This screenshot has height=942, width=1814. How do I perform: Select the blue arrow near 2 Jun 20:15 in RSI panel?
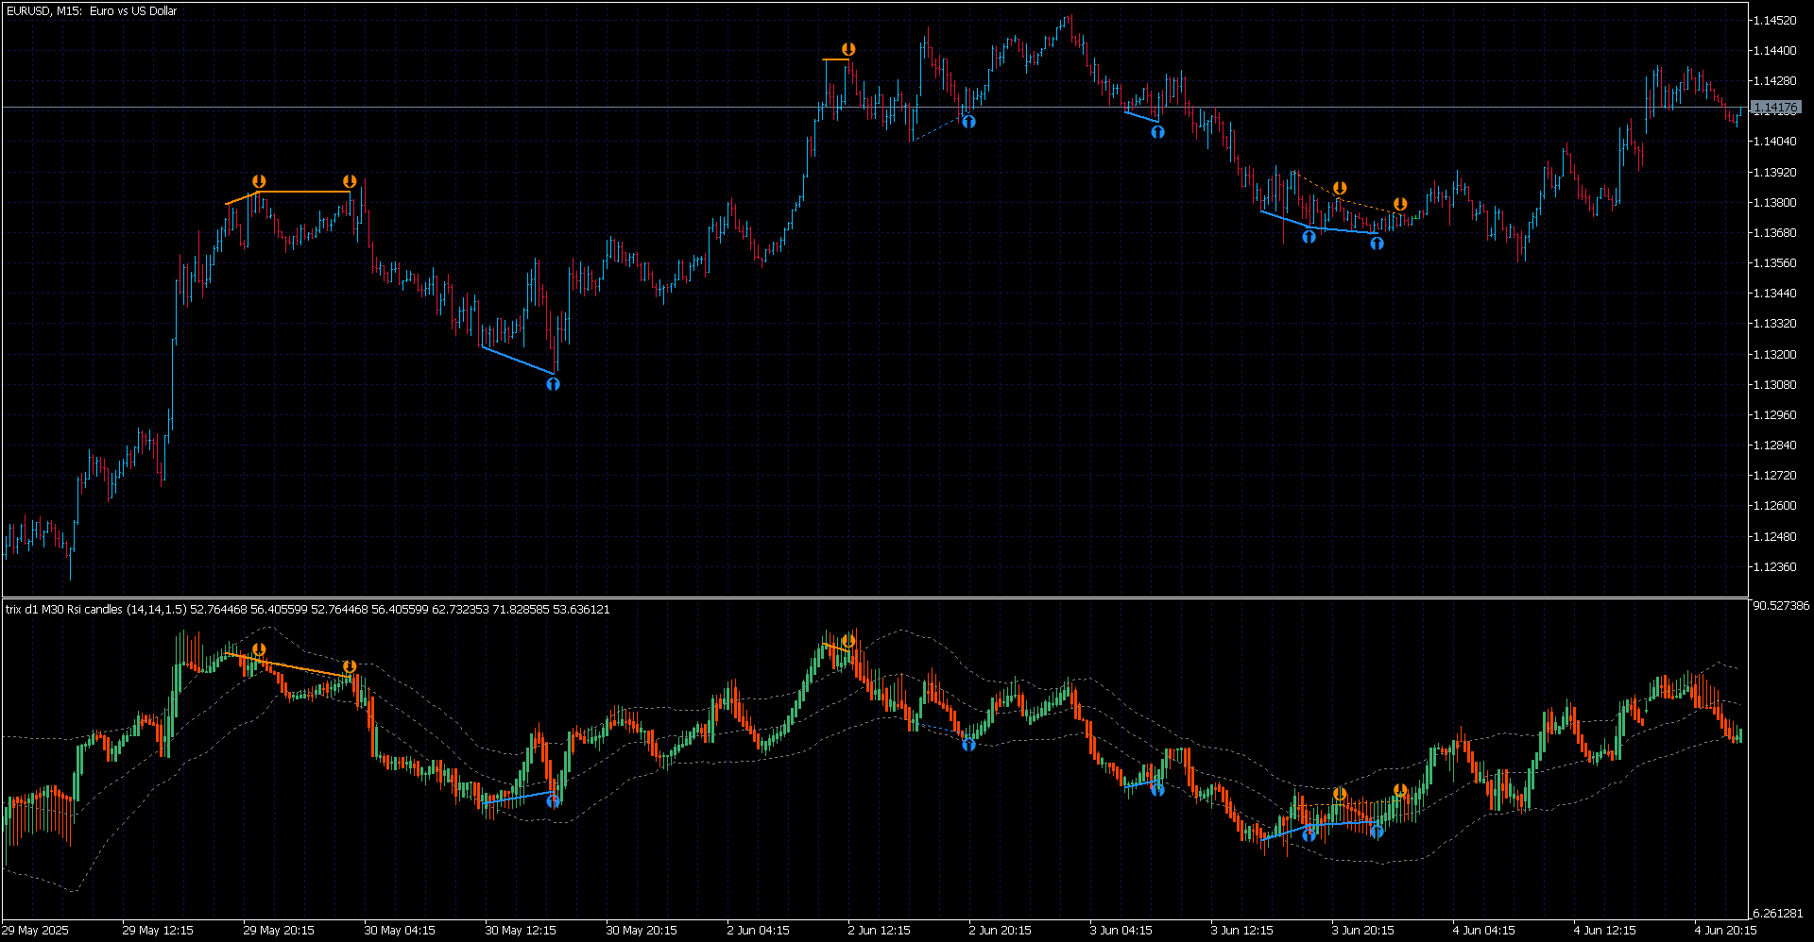(x=968, y=745)
